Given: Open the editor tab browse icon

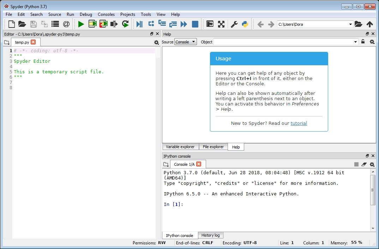Looking at the screenshot, I should tap(7, 43).
